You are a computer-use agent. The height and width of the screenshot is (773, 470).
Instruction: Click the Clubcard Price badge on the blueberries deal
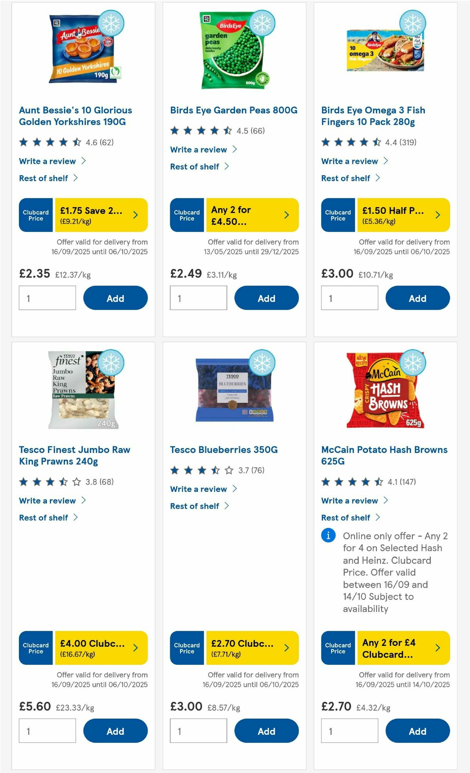[186, 648]
